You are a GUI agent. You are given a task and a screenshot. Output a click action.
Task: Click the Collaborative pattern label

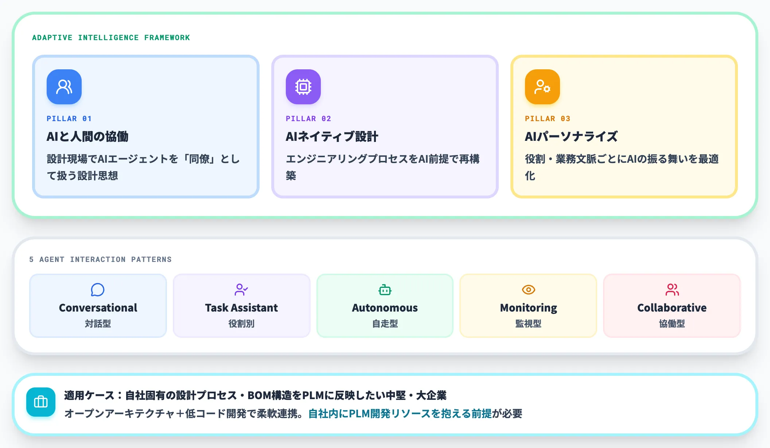click(x=672, y=308)
